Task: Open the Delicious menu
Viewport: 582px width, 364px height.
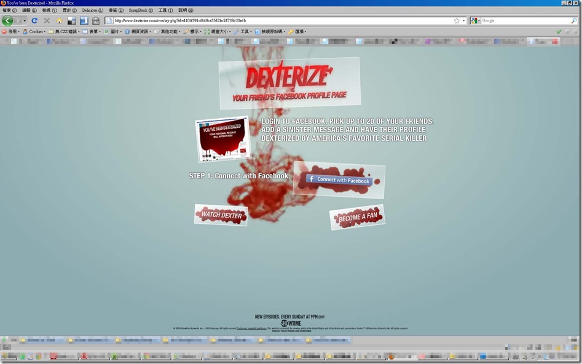Action: tap(92, 10)
